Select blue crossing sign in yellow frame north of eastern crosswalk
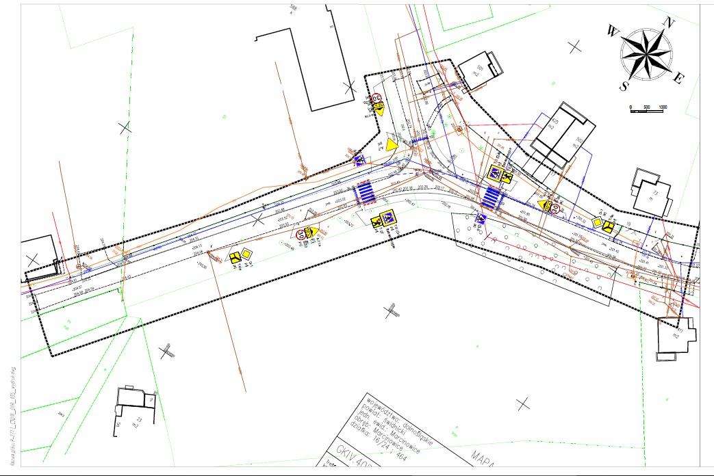 click(x=495, y=174)
